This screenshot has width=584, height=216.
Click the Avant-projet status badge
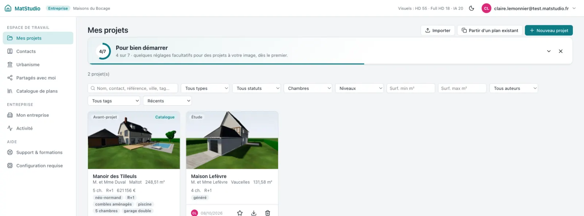(x=105, y=117)
